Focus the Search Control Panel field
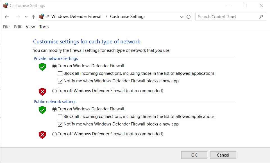Viewport: 270px width, 163px height. pyautogui.click(x=227, y=17)
